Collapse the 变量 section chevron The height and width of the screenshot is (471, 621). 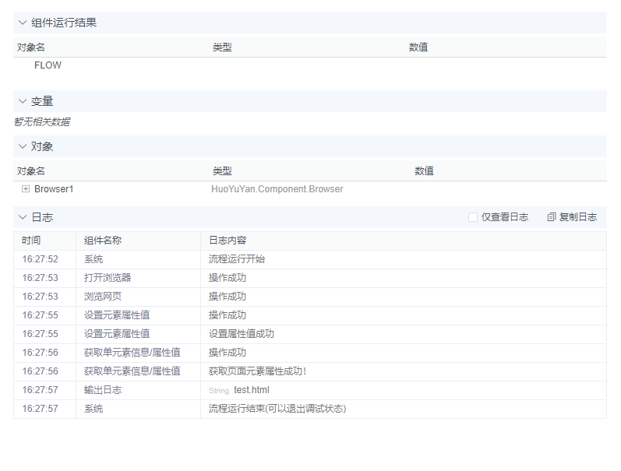22,101
